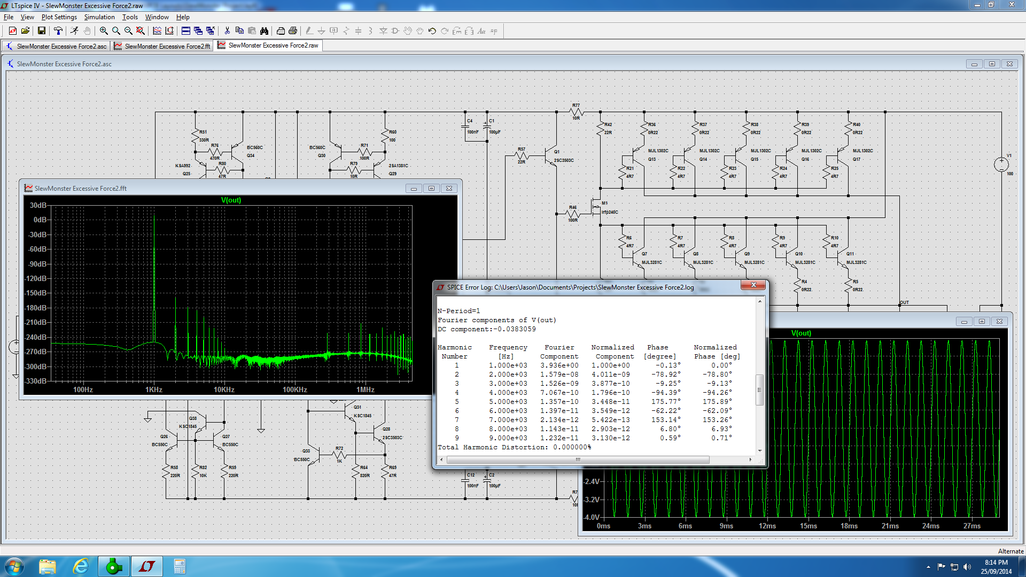Close the SPICE Error Log window
Viewport: 1026px width, 577px height.
[753, 285]
